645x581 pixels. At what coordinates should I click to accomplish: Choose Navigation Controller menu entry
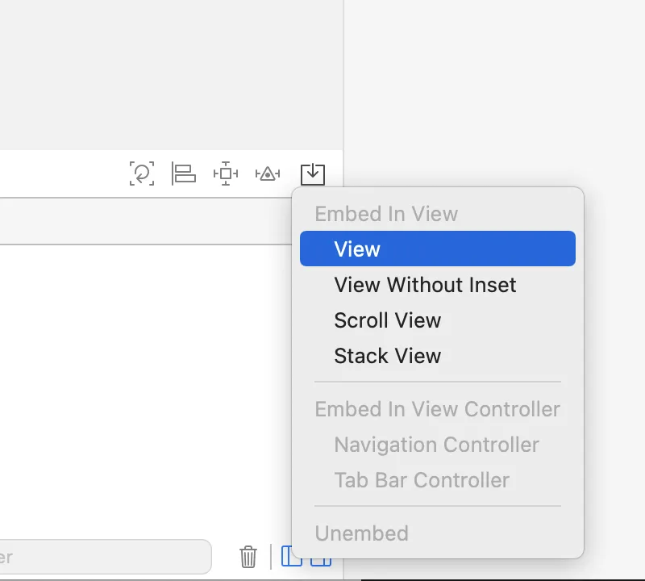click(436, 445)
